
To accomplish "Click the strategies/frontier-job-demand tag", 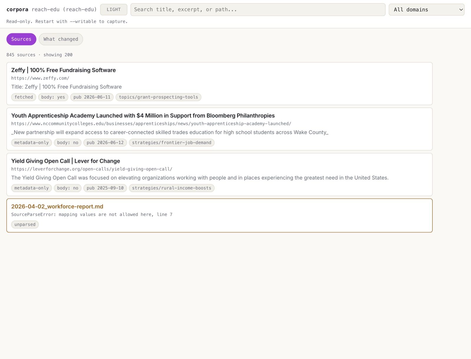I will (172, 143).
